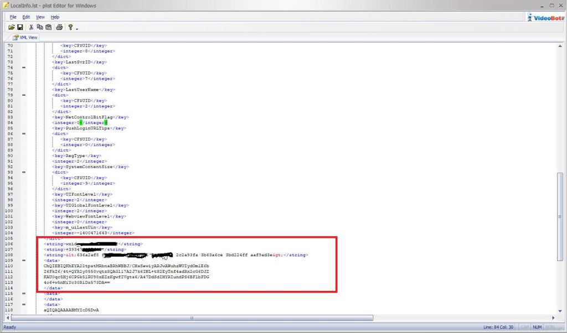
Task: Click the string line starting +39347
Action: pos(85,249)
